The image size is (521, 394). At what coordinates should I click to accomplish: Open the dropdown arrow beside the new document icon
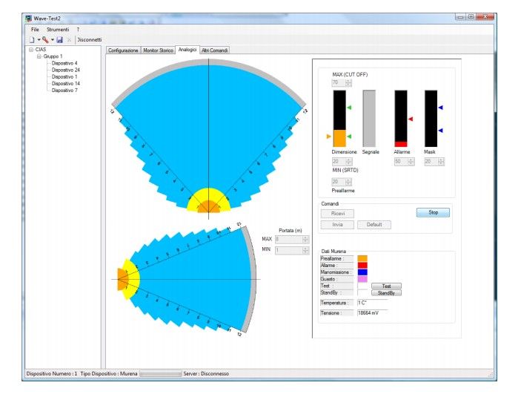39,40
